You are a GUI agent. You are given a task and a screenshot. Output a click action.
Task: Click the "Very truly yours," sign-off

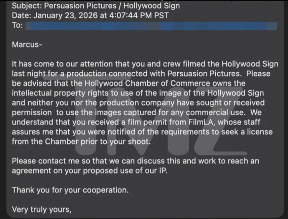pos(42,209)
